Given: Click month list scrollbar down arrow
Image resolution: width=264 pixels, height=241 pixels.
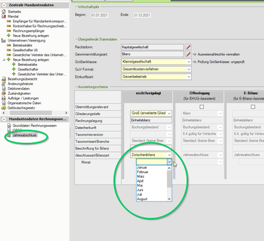Looking at the screenshot, I should 169,199.
